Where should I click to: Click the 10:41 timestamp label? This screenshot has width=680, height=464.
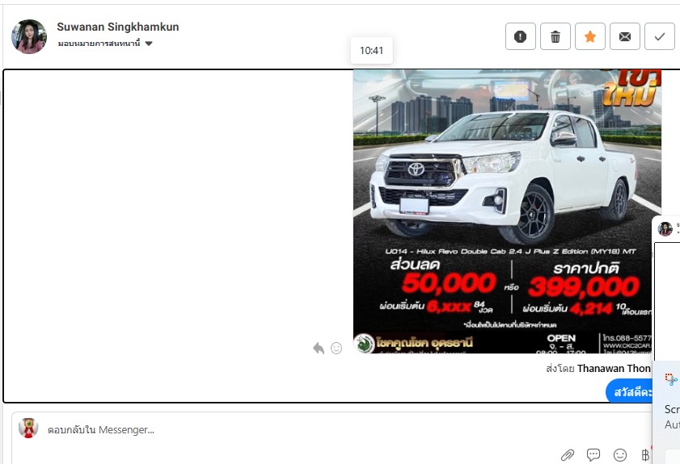372,51
